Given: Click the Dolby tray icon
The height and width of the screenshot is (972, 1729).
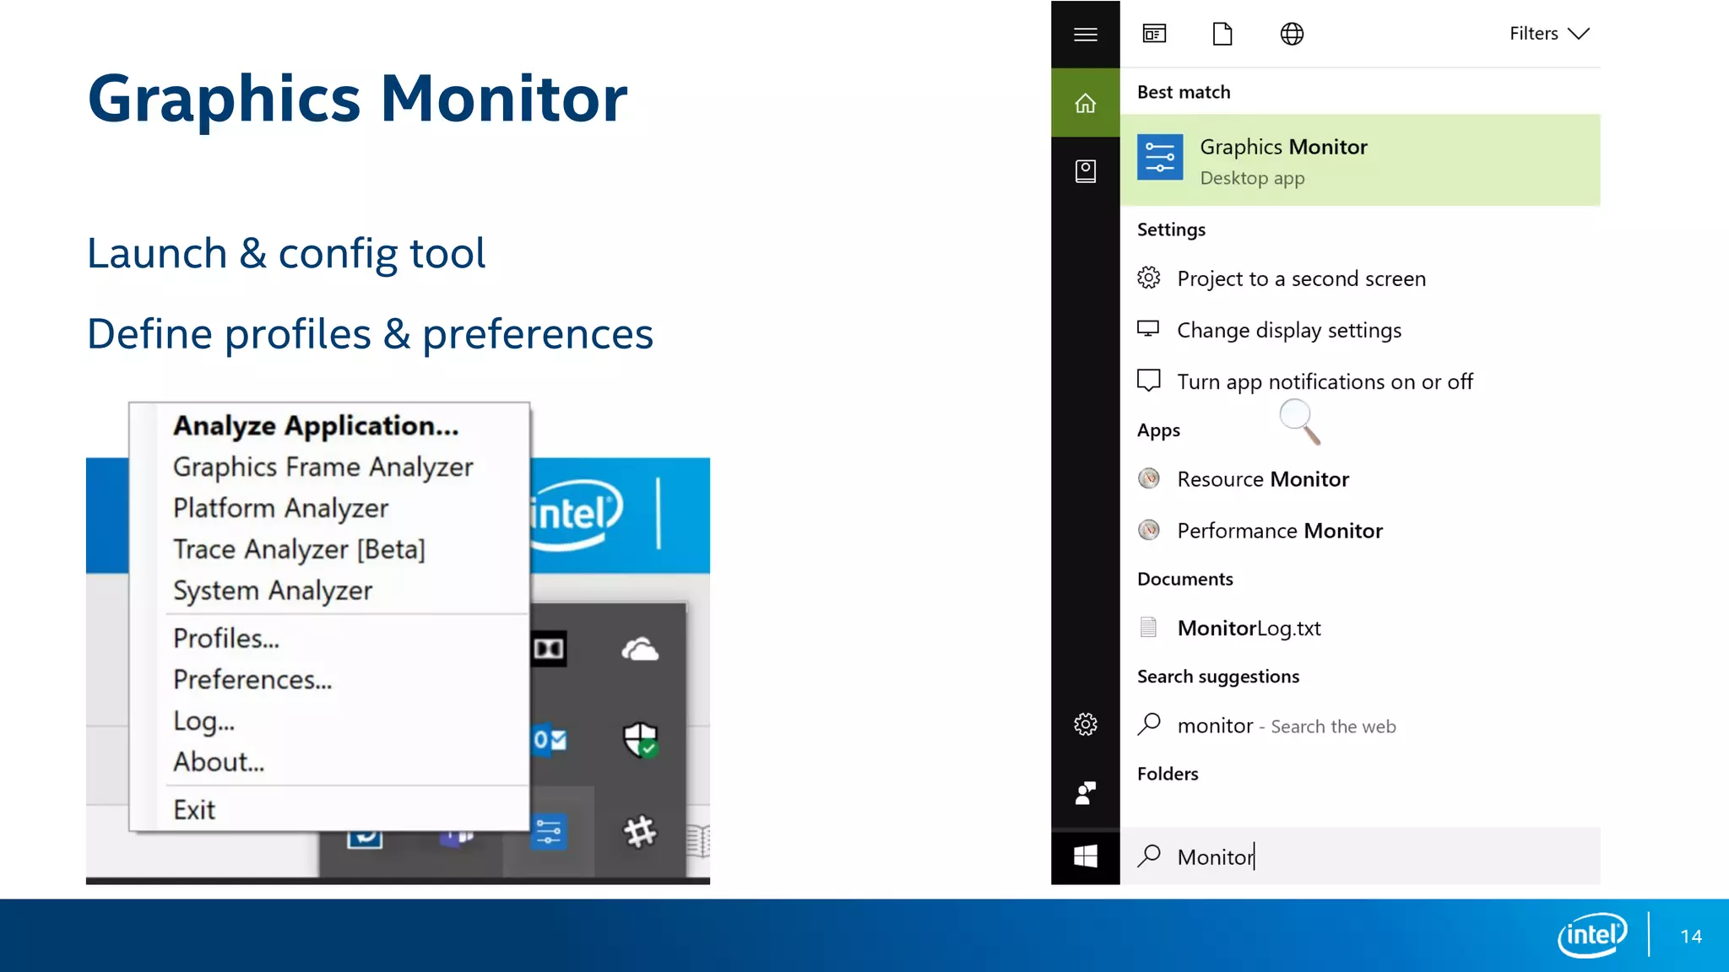Looking at the screenshot, I should 549,649.
